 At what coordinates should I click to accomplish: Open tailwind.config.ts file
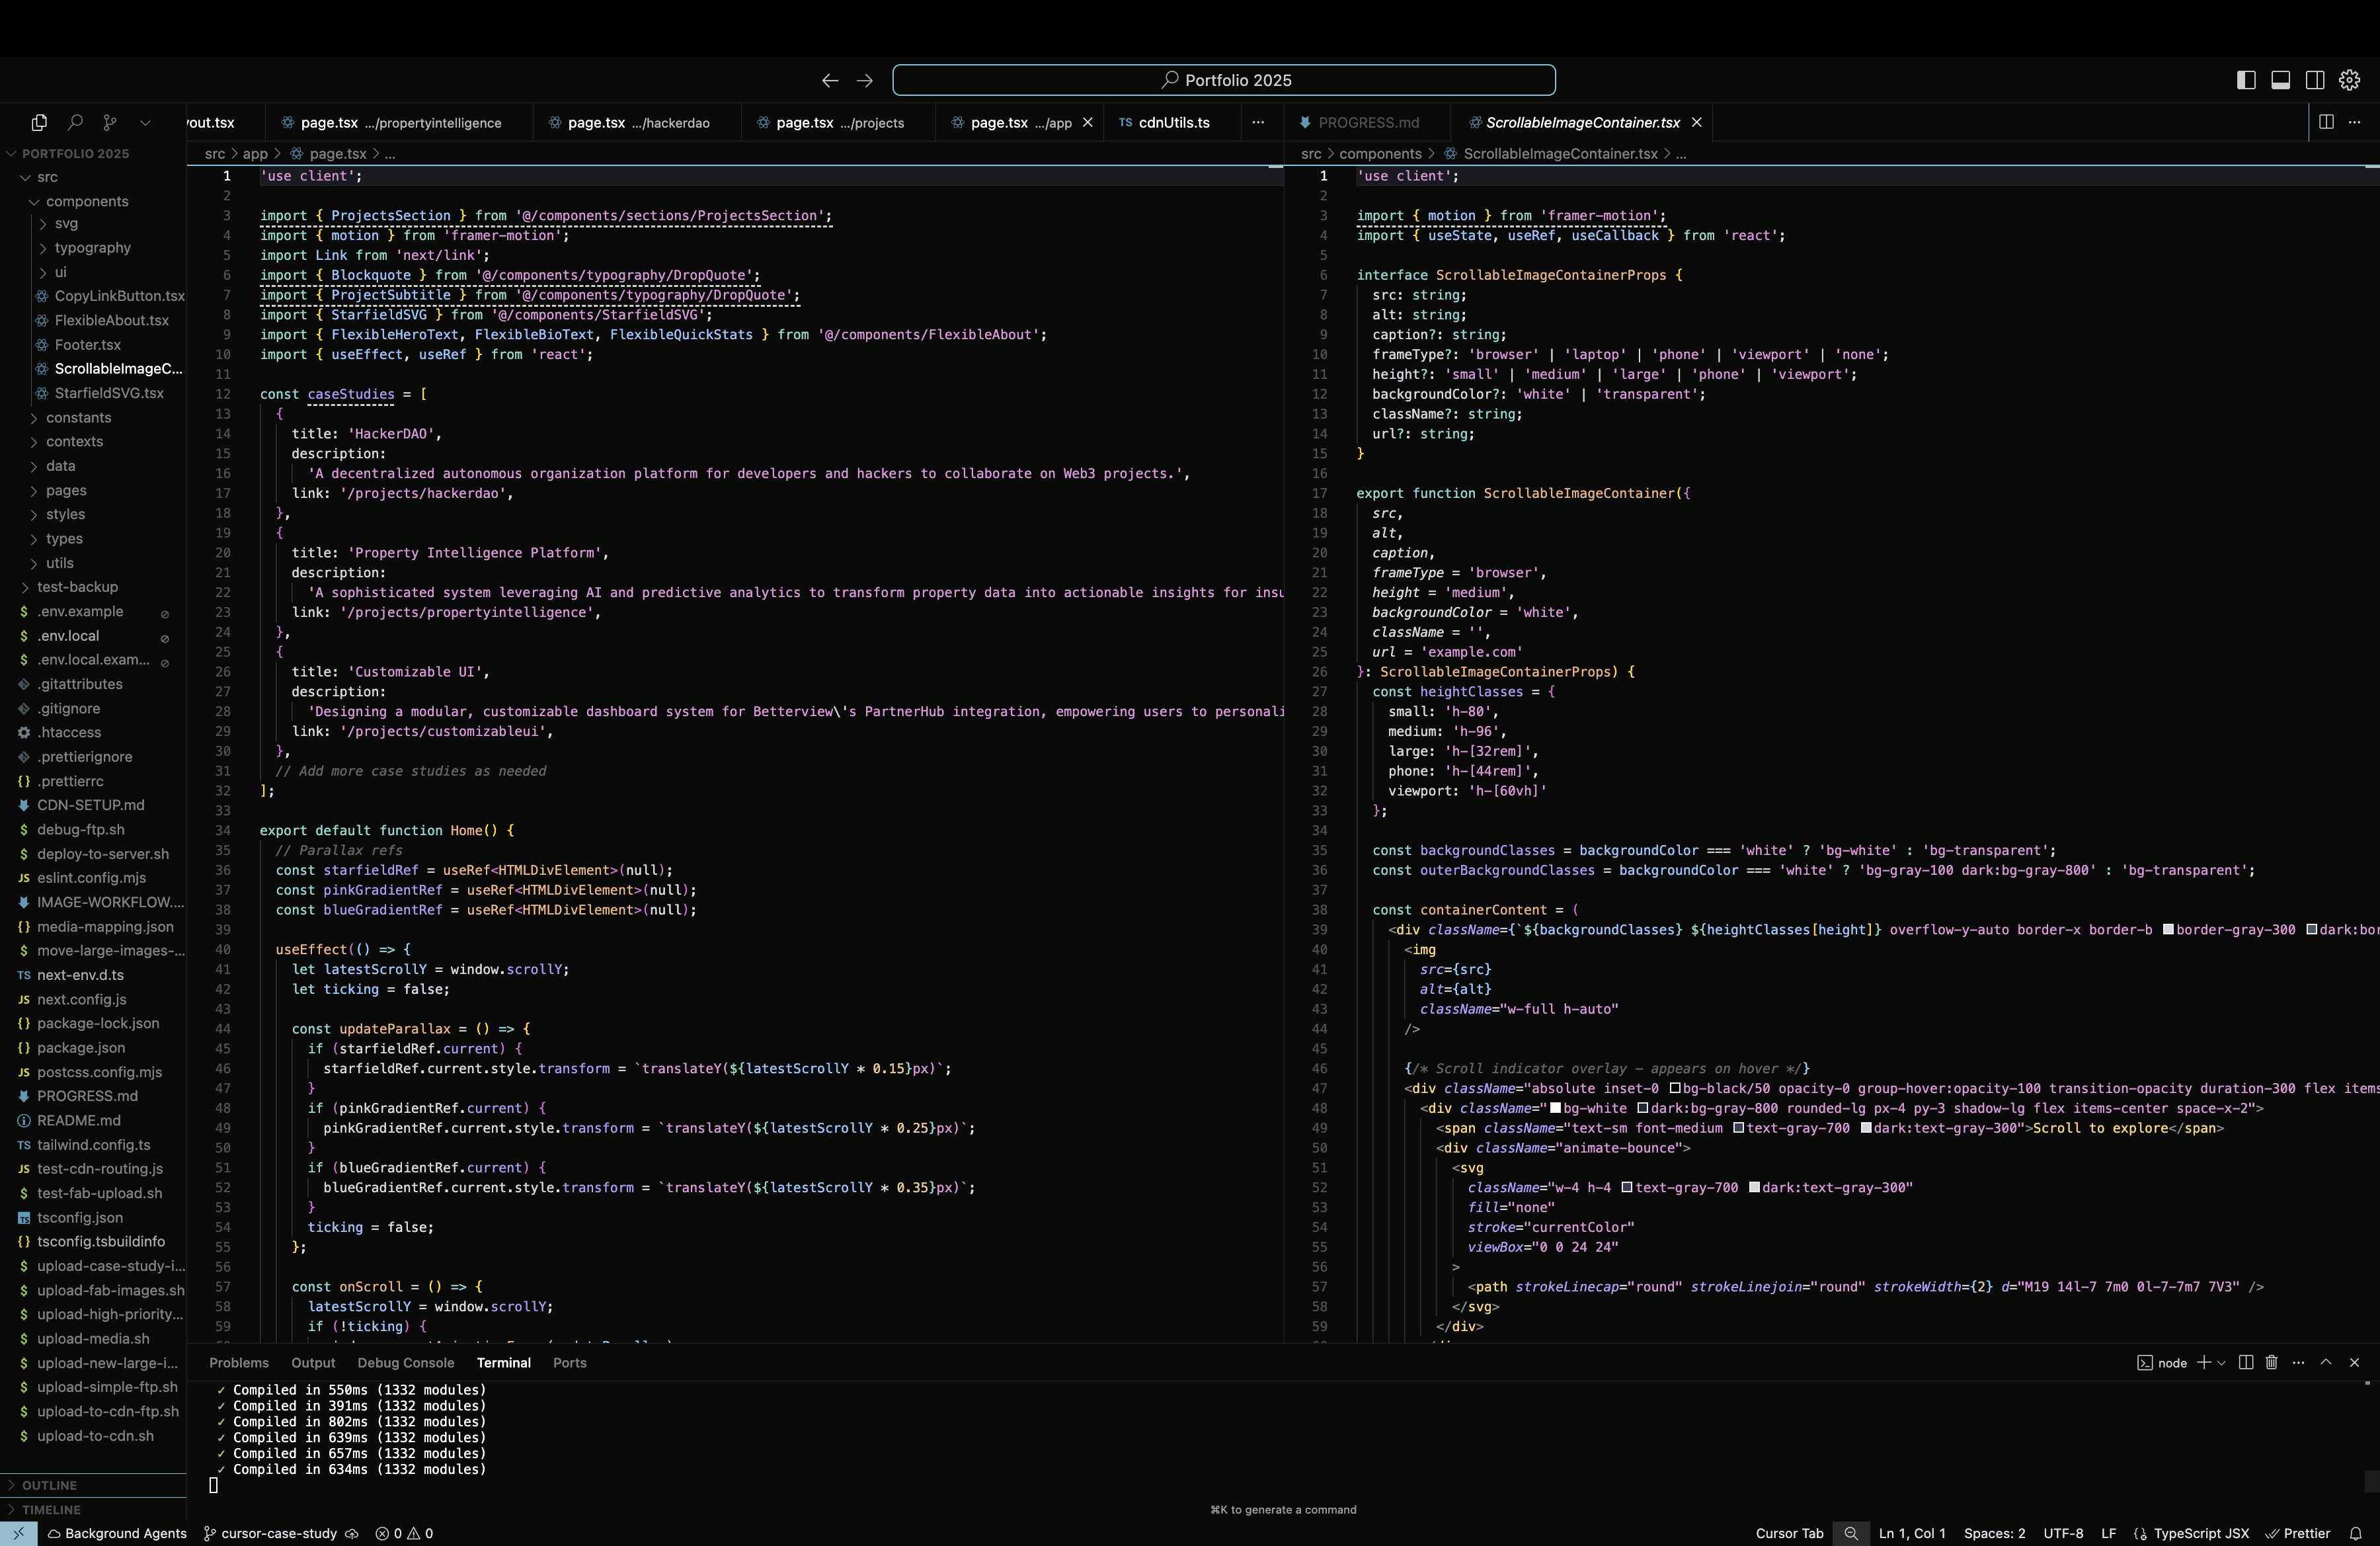coord(93,1145)
